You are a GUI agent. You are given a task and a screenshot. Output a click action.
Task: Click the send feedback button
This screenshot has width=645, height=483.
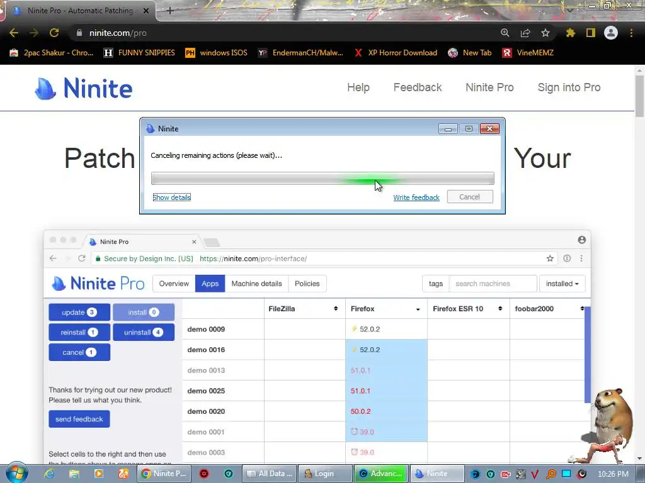coord(79,419)
